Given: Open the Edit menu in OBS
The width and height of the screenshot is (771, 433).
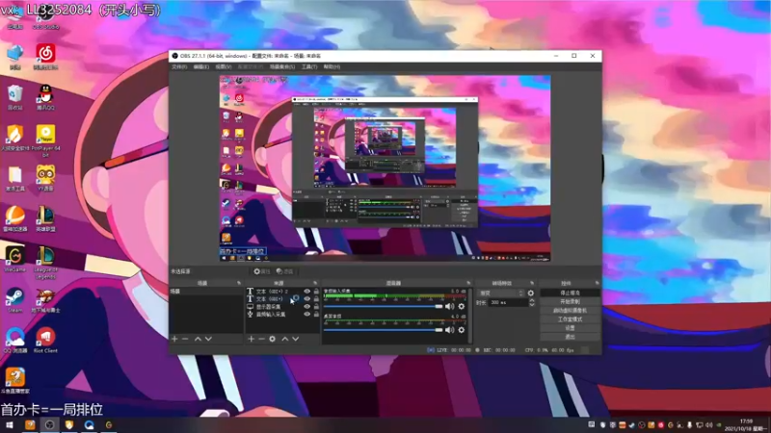Looking at the screenshot, I should point(201,66).
